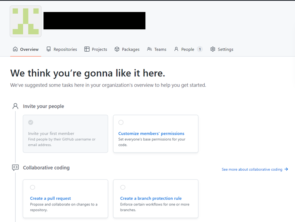Click the People person icon in tabs
295x222 pixels.
pos(176,49)
